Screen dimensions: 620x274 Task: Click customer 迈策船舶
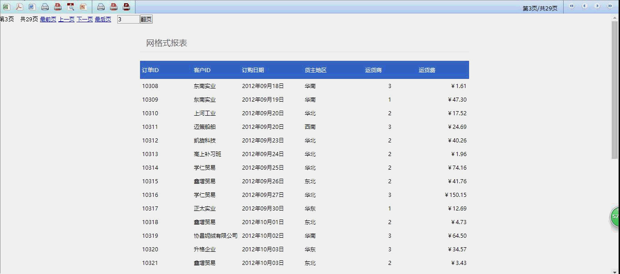click(205, 127)
